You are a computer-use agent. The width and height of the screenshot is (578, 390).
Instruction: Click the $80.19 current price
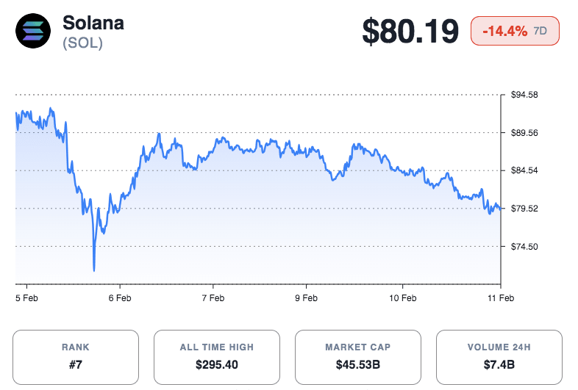[x=410, y=32]
